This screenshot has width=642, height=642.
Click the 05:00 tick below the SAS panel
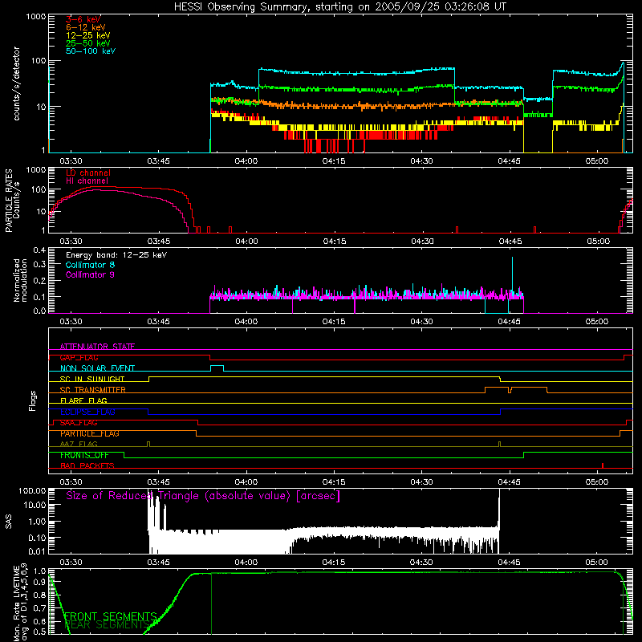tap(597, 563)
